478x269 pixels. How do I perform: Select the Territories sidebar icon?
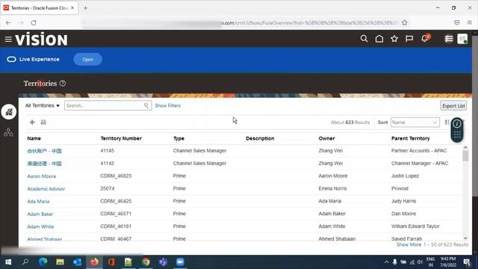[x=8, y=111]
